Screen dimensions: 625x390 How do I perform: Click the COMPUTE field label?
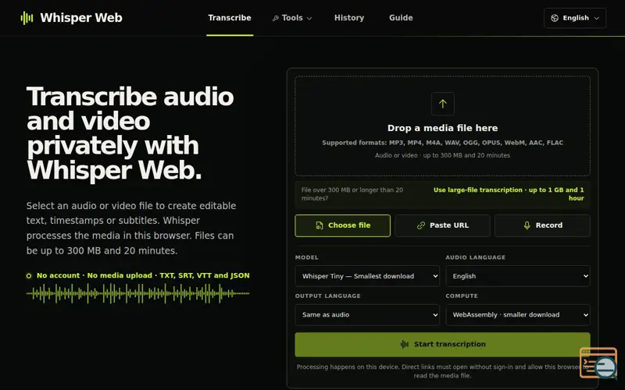pyautogui.click(x=462, y=296)
